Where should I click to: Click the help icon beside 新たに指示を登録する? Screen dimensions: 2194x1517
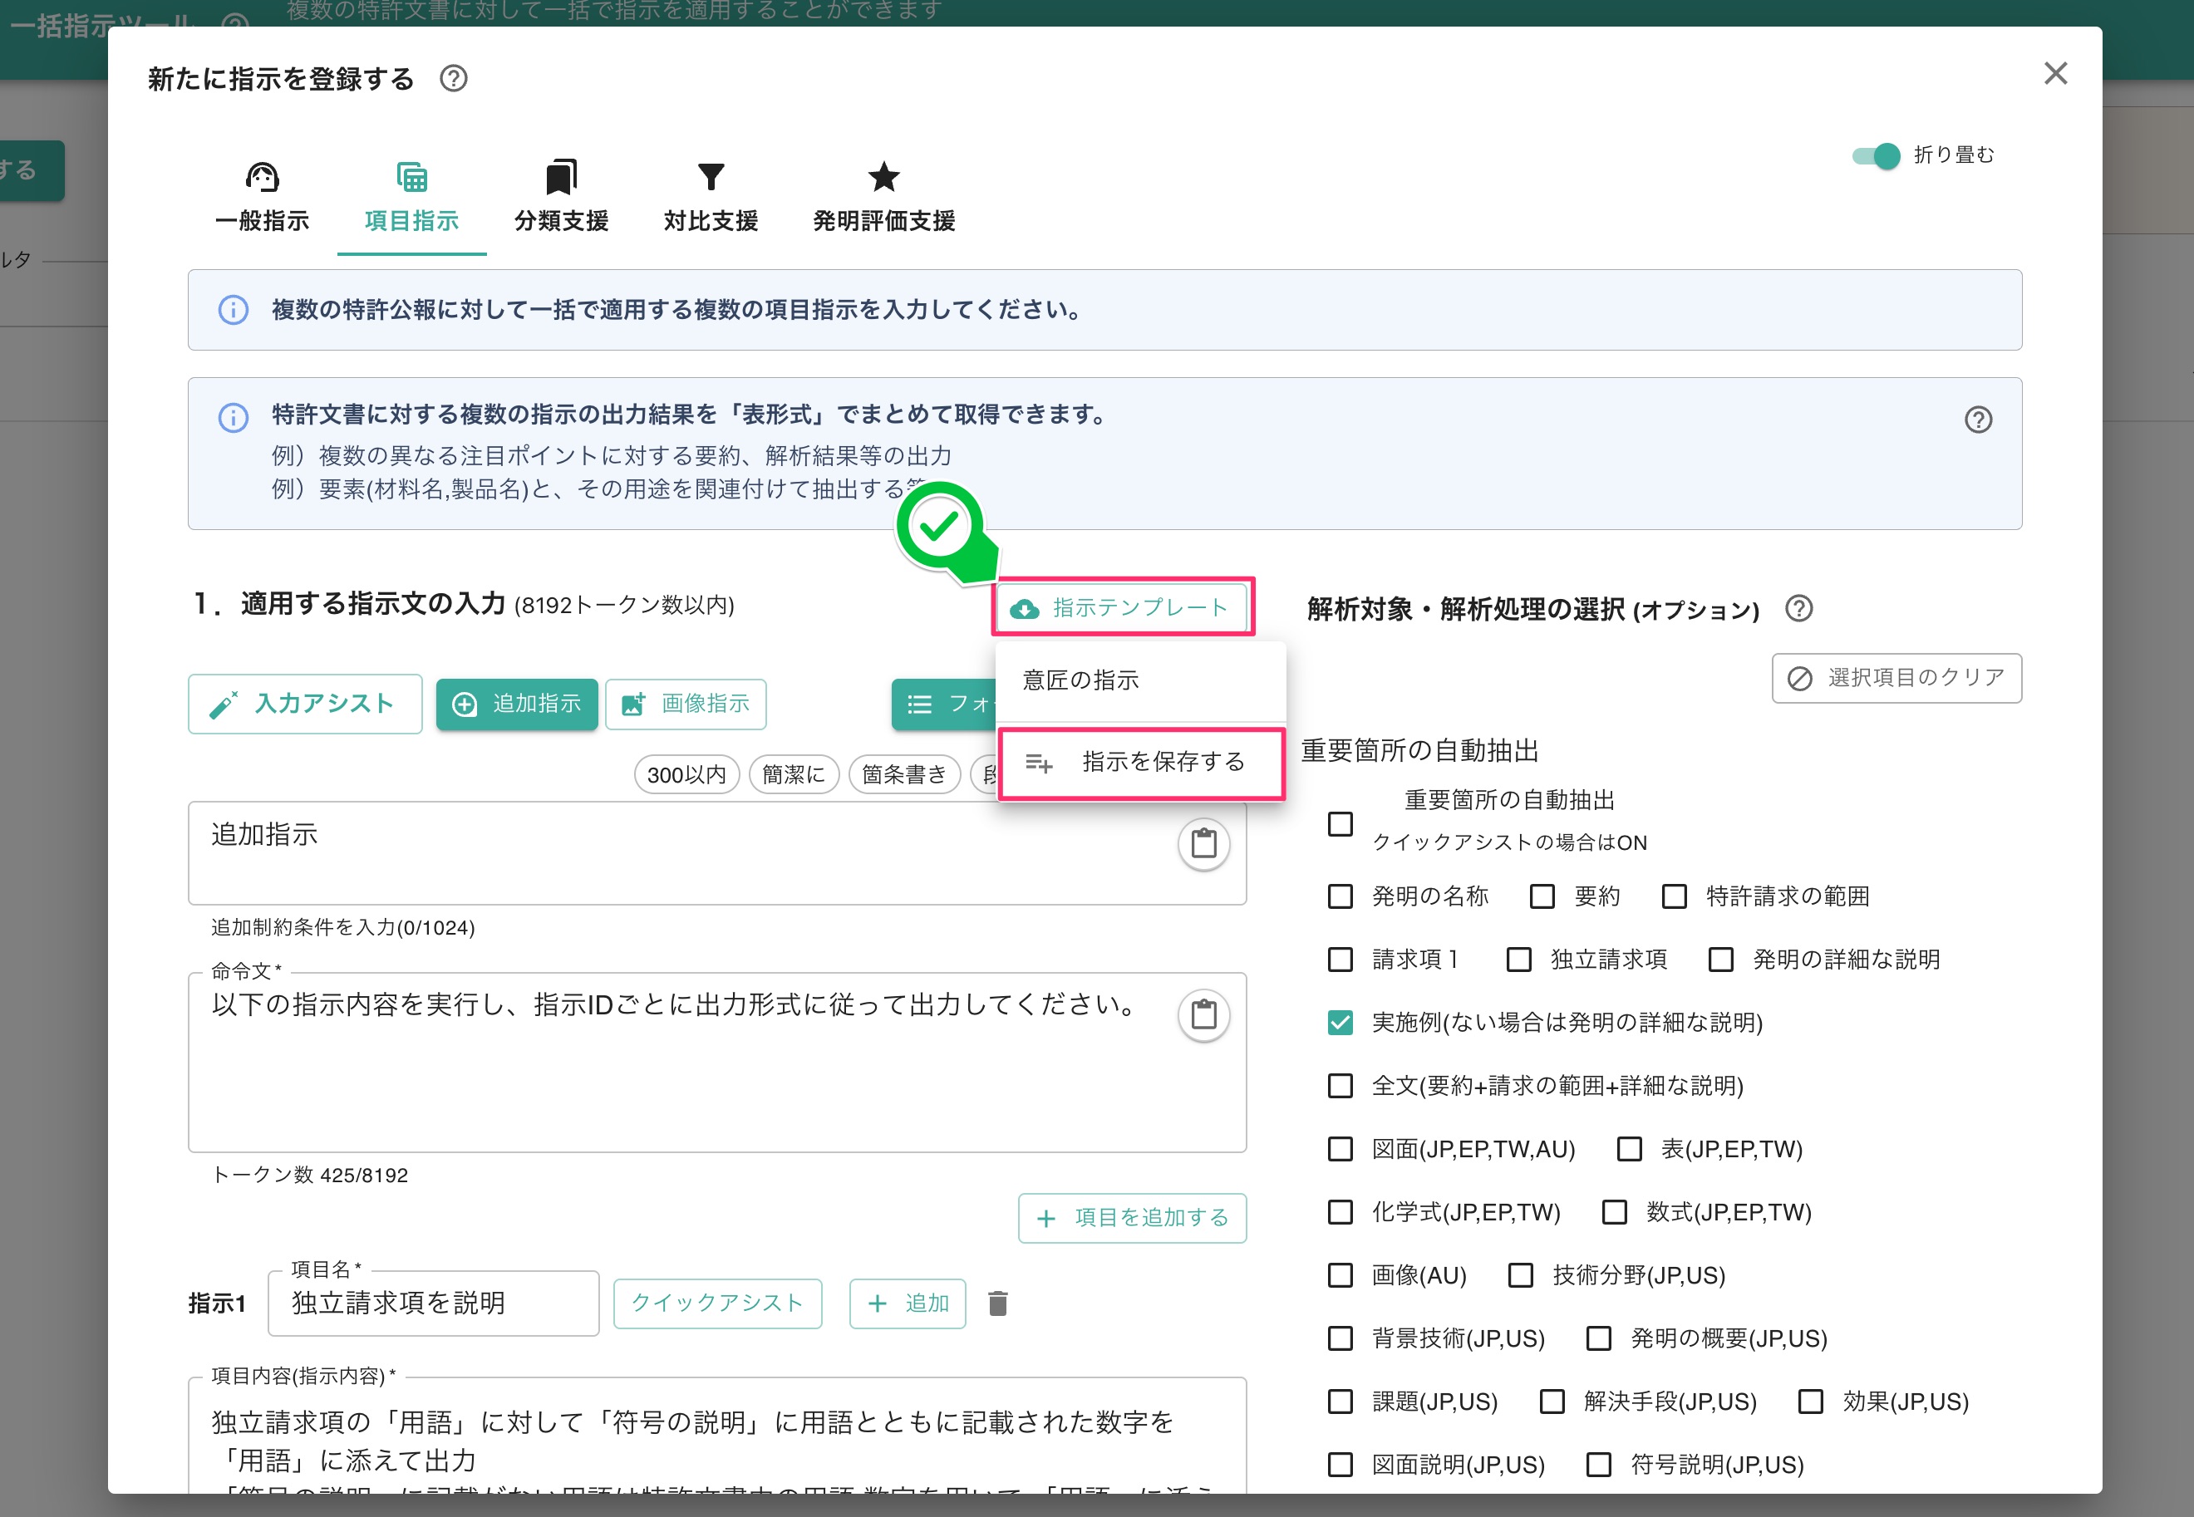tap(454, 78)
